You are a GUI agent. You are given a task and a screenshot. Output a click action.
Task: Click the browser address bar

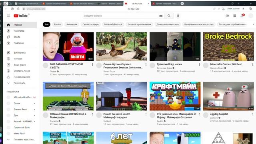pos(36,9)
